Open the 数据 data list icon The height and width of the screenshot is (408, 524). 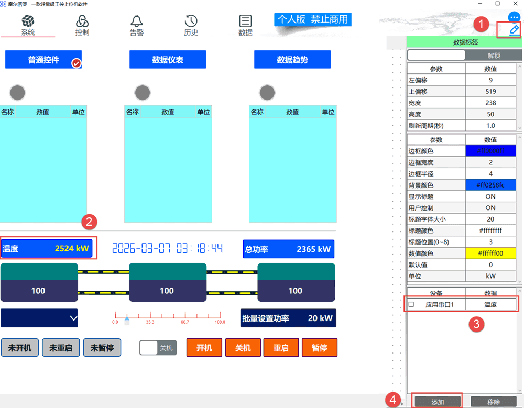click(245, 21)
